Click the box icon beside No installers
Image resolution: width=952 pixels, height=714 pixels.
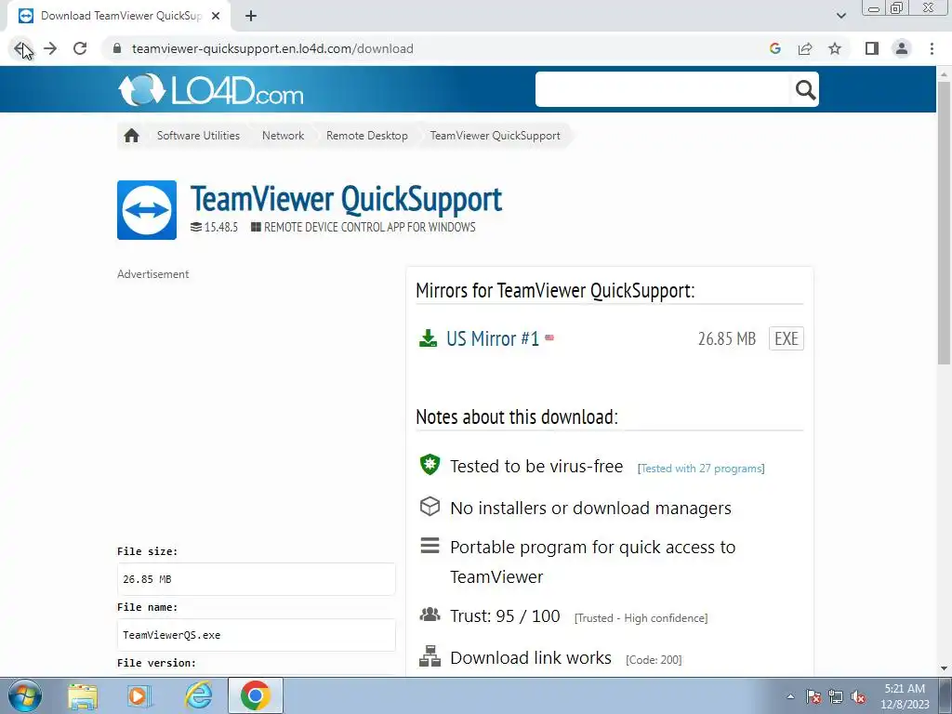(x=430, y=507)
